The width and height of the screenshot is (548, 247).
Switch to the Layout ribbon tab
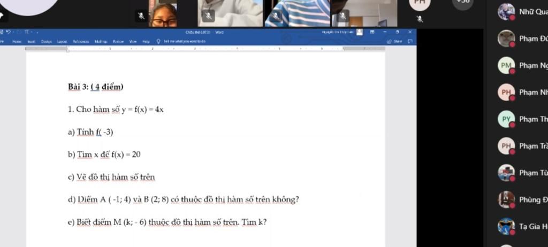62,41
